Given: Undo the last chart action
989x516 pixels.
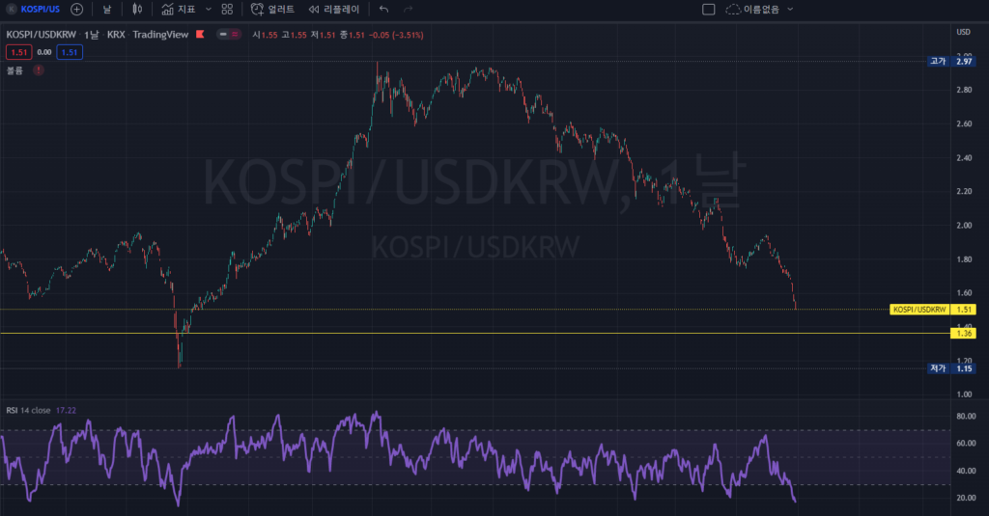Looking at the screenshot, I should click(383, 9).
